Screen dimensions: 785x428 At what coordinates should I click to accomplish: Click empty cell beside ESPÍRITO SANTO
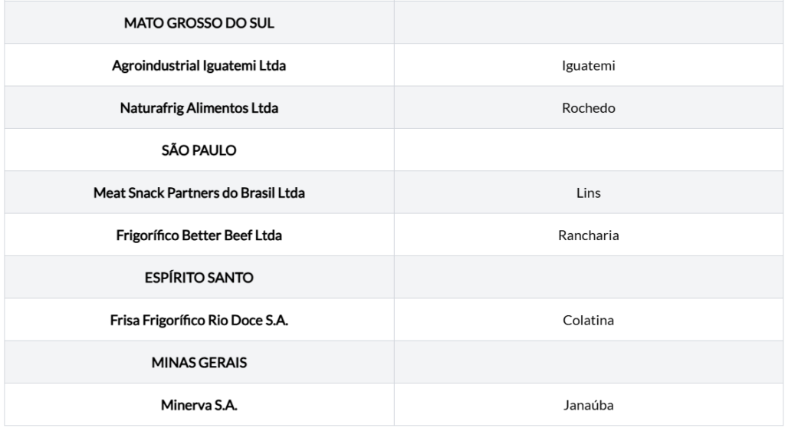(x=589, y=277)
